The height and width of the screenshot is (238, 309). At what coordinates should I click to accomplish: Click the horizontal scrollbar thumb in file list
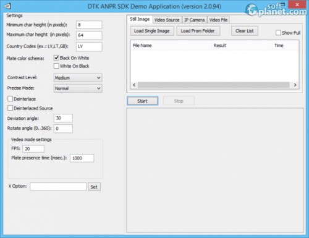(214, 85)
